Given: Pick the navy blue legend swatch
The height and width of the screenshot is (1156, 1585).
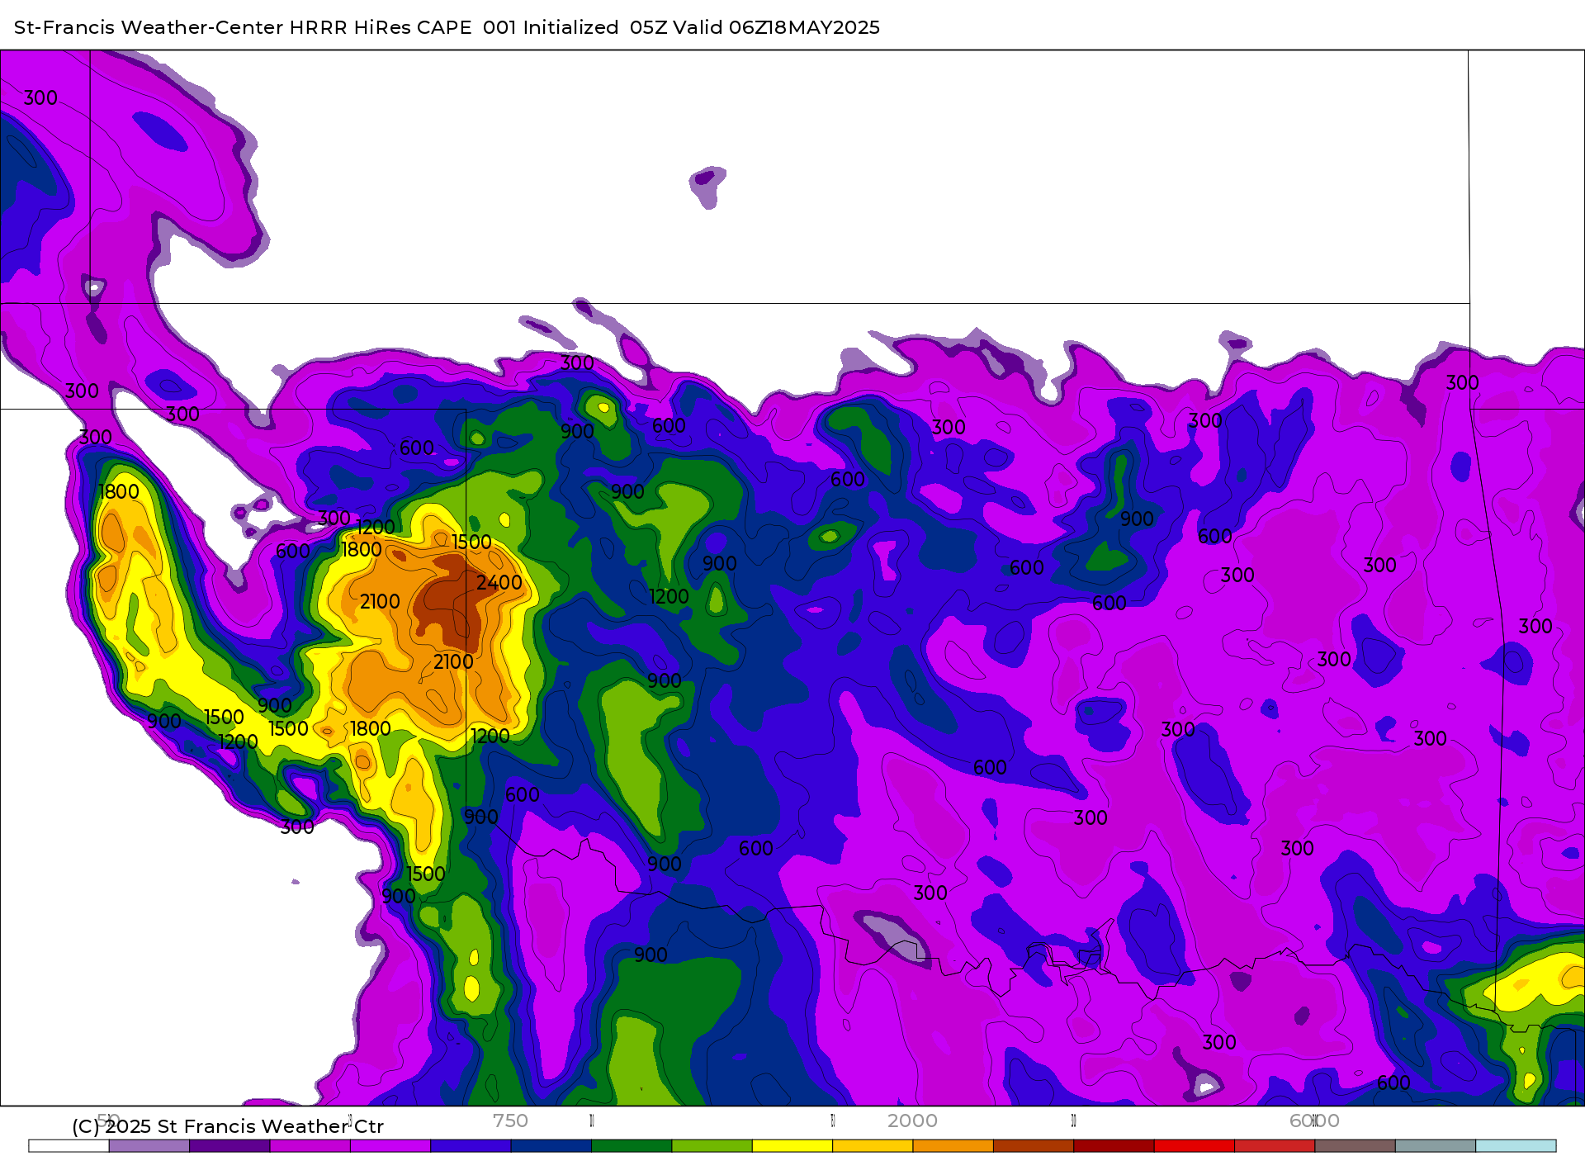Looking at the screenshot, I should coord(551,1146).
